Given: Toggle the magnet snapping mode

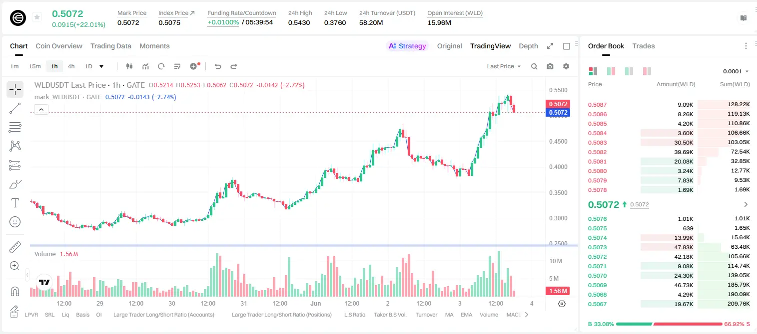Looking at the screenshot, I should [x=15, y=292].
